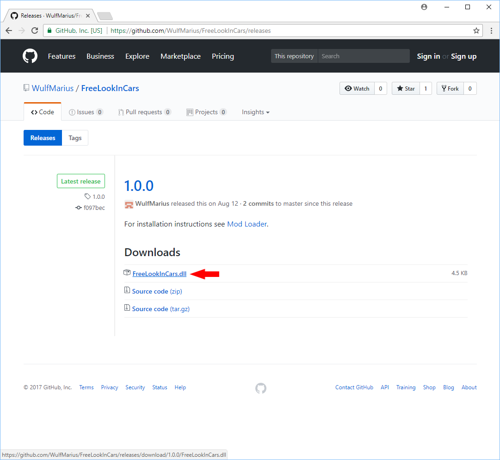The width and height of the screenshot is (500, 460).
Task: Open Contact GitHub in the footer
Action: (x=354, y=387)
